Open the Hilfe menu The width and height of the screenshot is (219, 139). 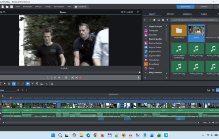pyautogui.click(x=69, y=7)
